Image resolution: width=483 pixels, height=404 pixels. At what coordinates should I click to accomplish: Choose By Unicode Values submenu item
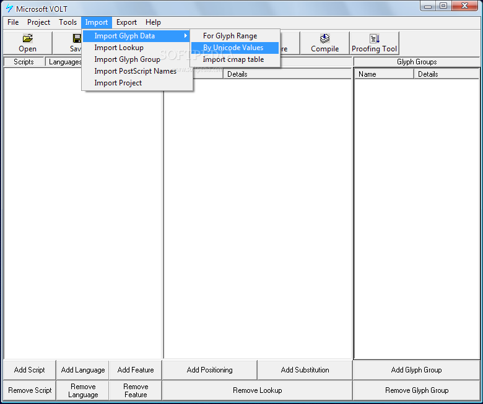click(x=235, y=48)
